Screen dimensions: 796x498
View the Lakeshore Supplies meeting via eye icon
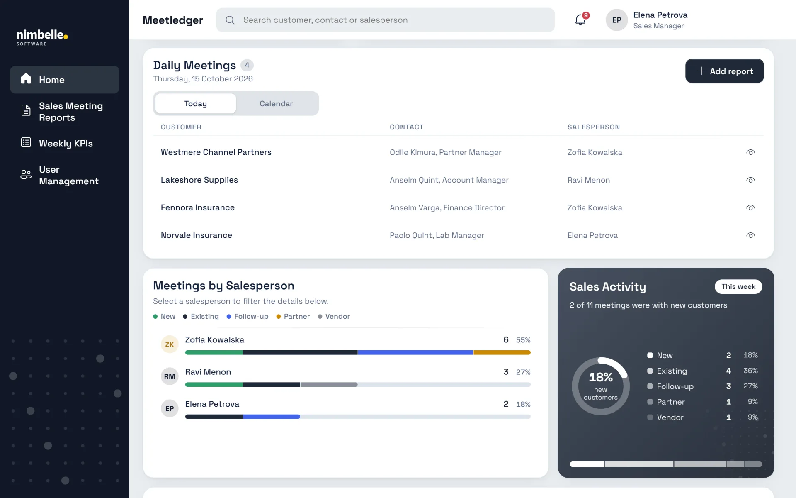tap(750, 180)
